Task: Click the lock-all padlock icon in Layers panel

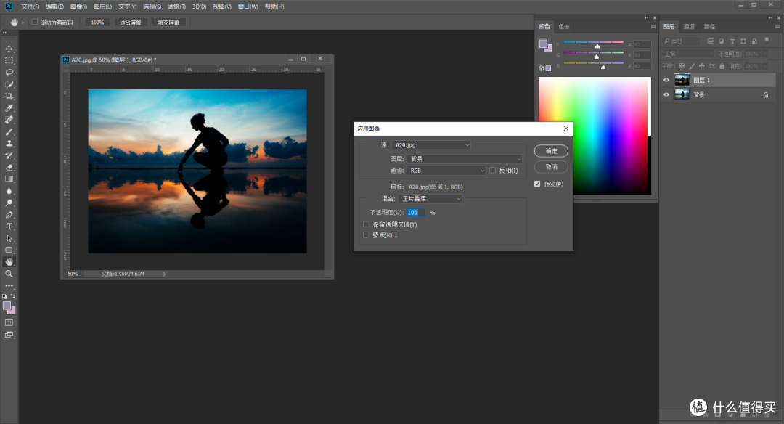Action: tap(722, 65)
